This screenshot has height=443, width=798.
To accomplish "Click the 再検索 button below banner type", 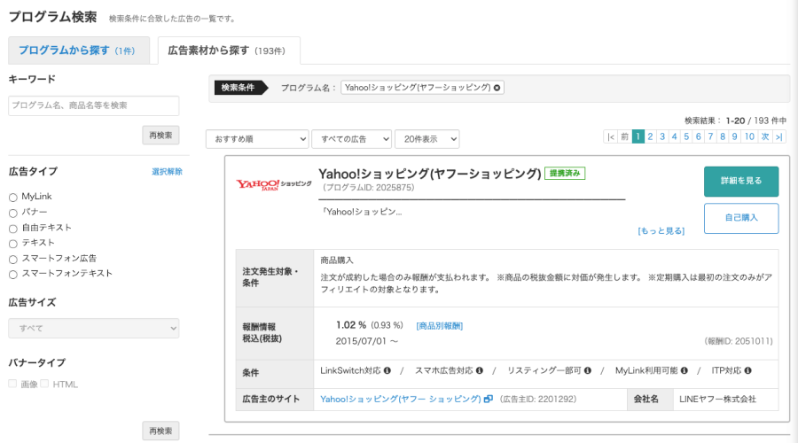I will click(160, 431).
